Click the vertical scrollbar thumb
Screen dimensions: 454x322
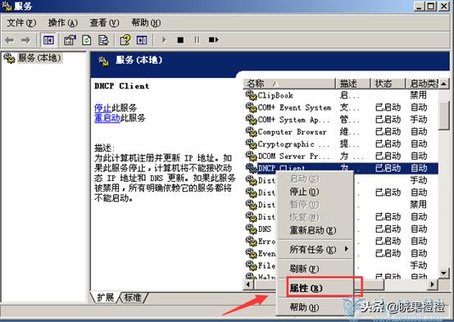444,116
